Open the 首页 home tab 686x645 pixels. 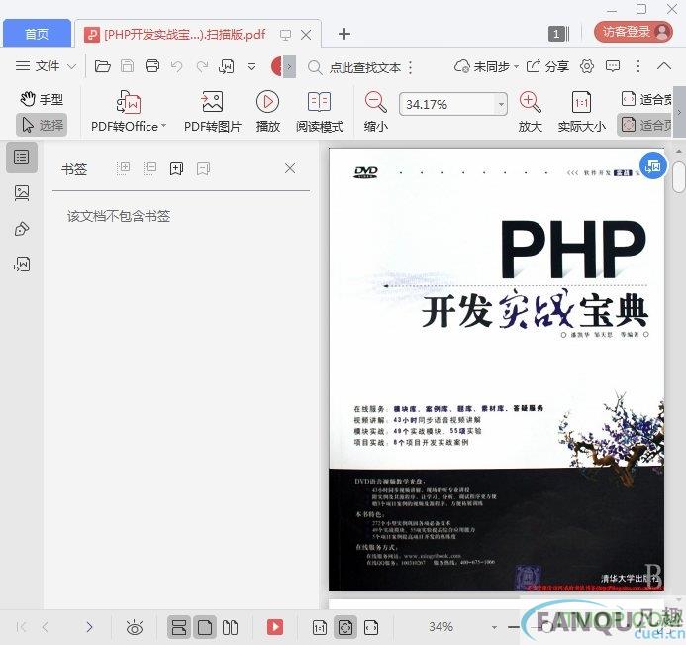(37, 34)
